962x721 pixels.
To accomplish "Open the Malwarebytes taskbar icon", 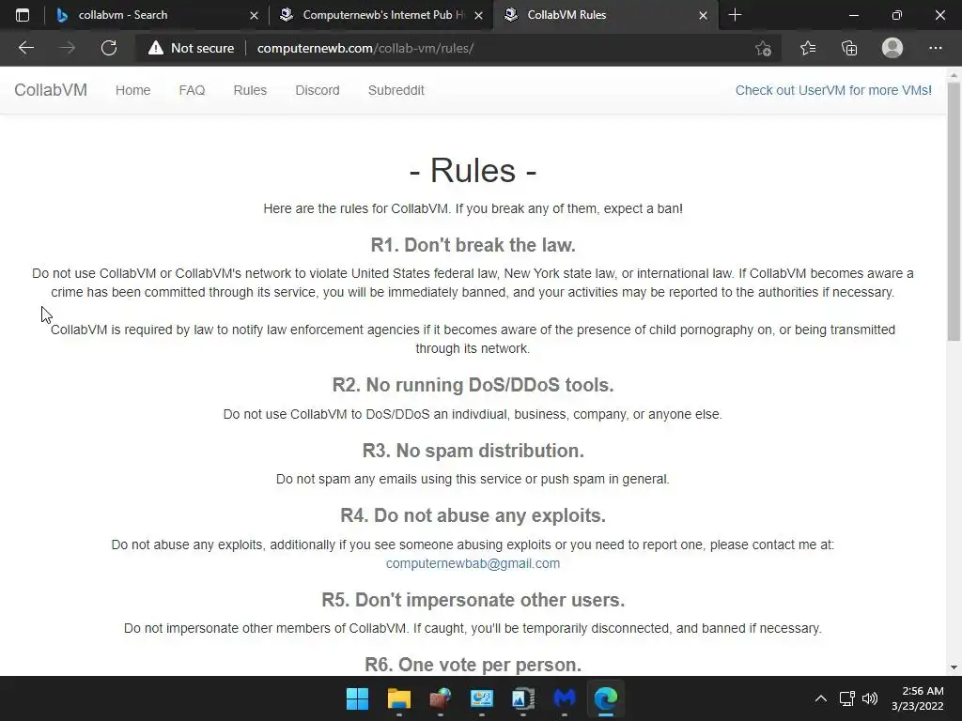I will [x=565, y=698].
